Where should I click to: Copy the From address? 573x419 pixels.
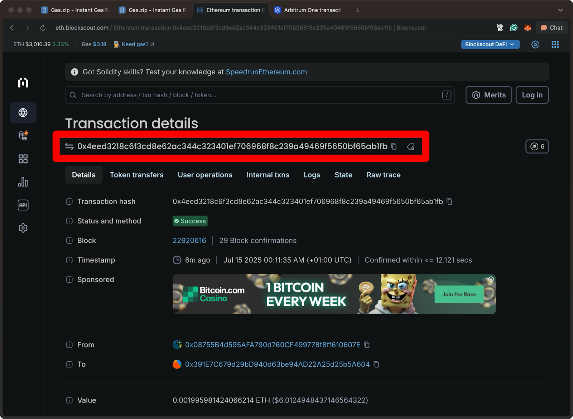[x=367, y=345]
